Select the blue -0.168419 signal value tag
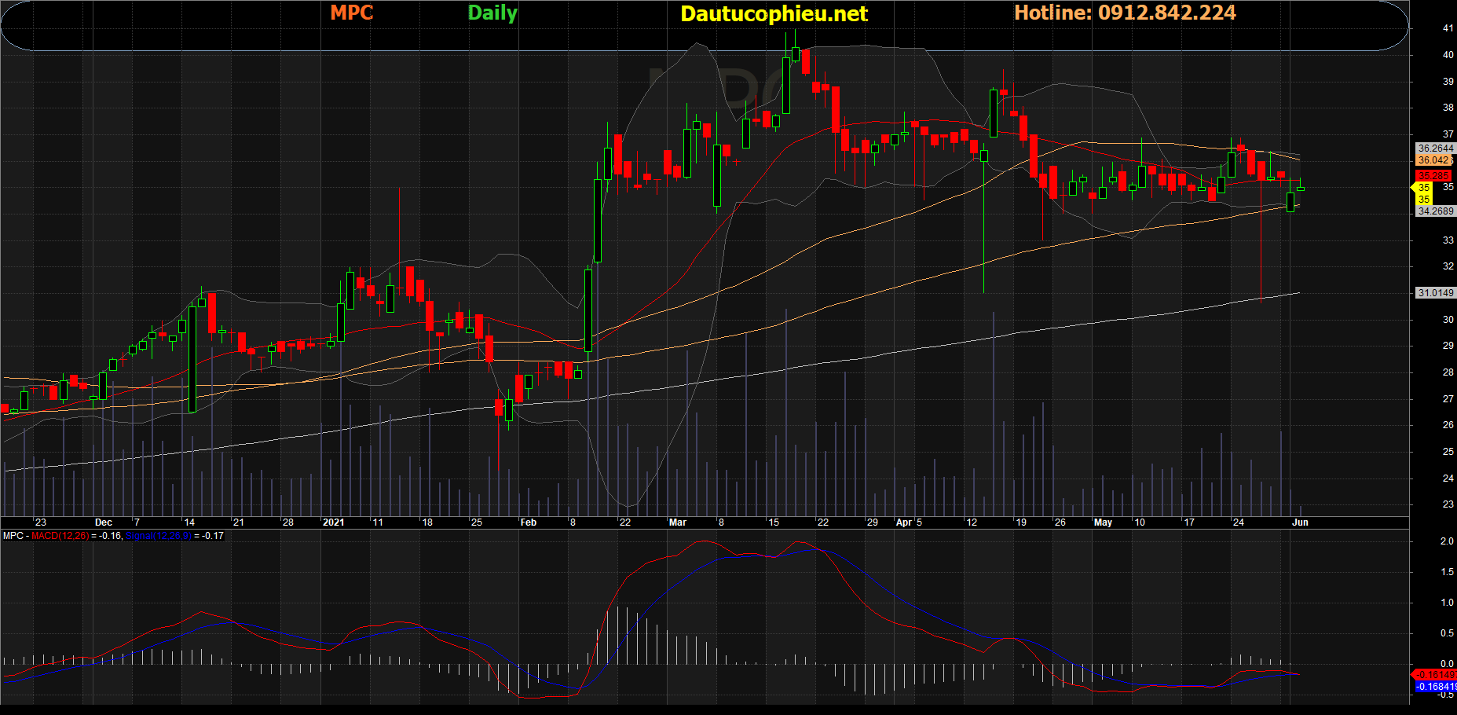 [1436, 687]
